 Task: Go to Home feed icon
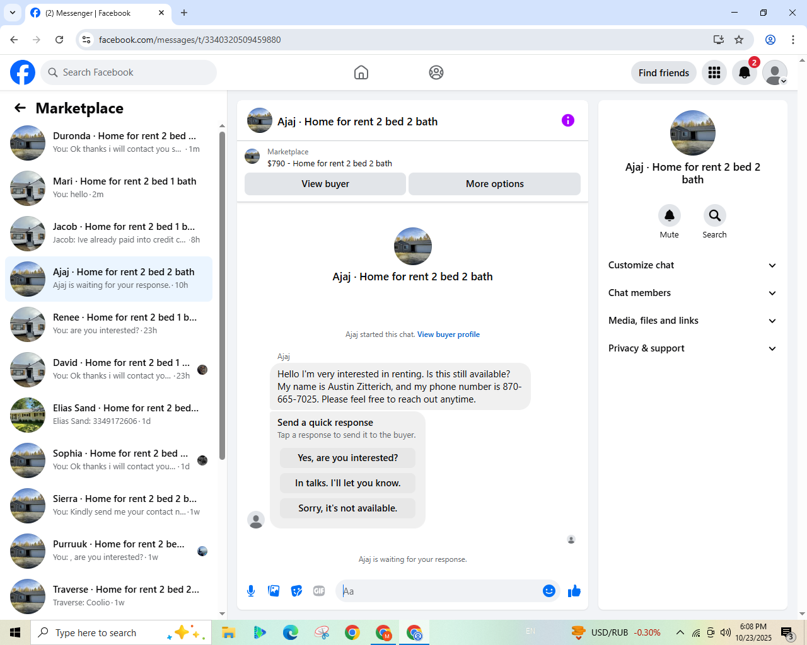[361, 72]
